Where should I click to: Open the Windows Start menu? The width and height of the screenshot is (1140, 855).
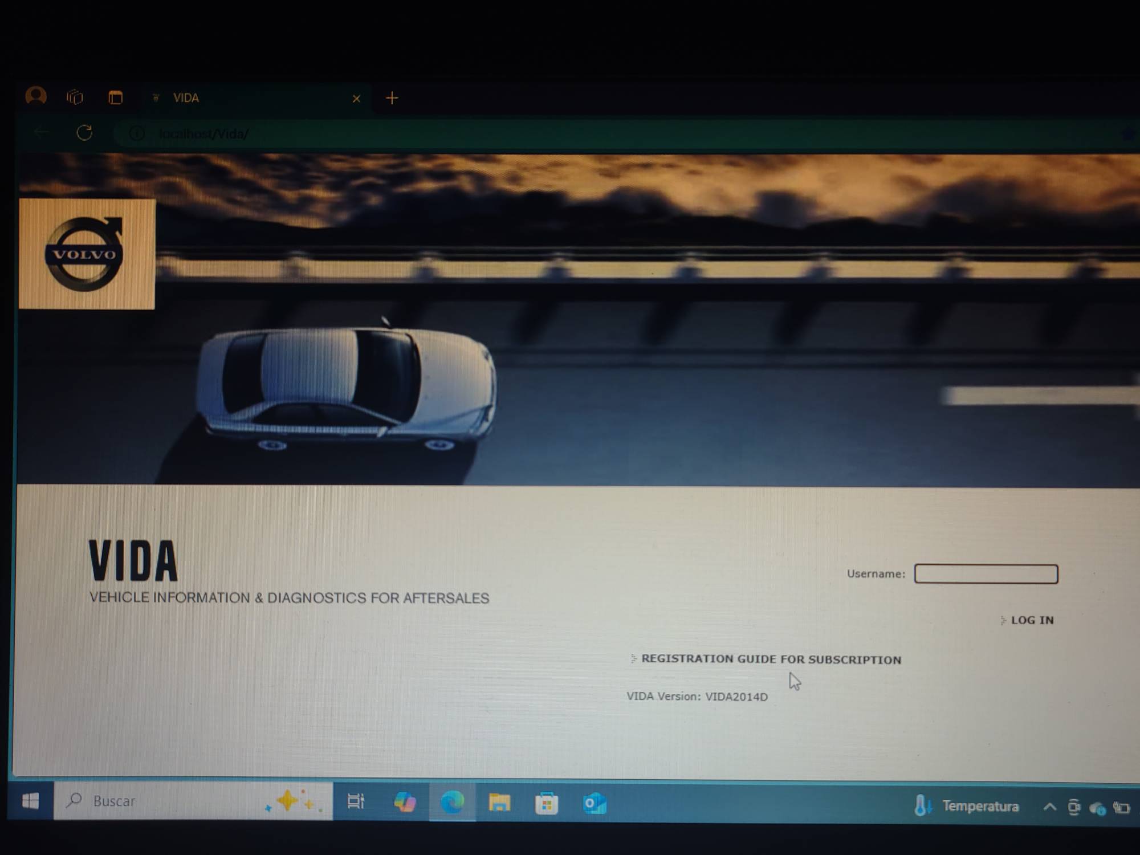tap(30, 801)
